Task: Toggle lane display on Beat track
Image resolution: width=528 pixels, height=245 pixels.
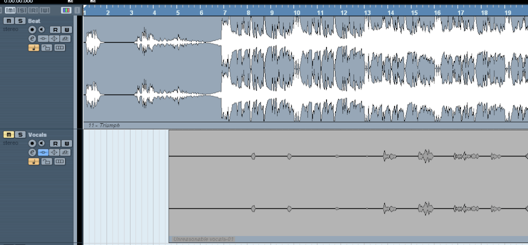Action: (59, 48)
